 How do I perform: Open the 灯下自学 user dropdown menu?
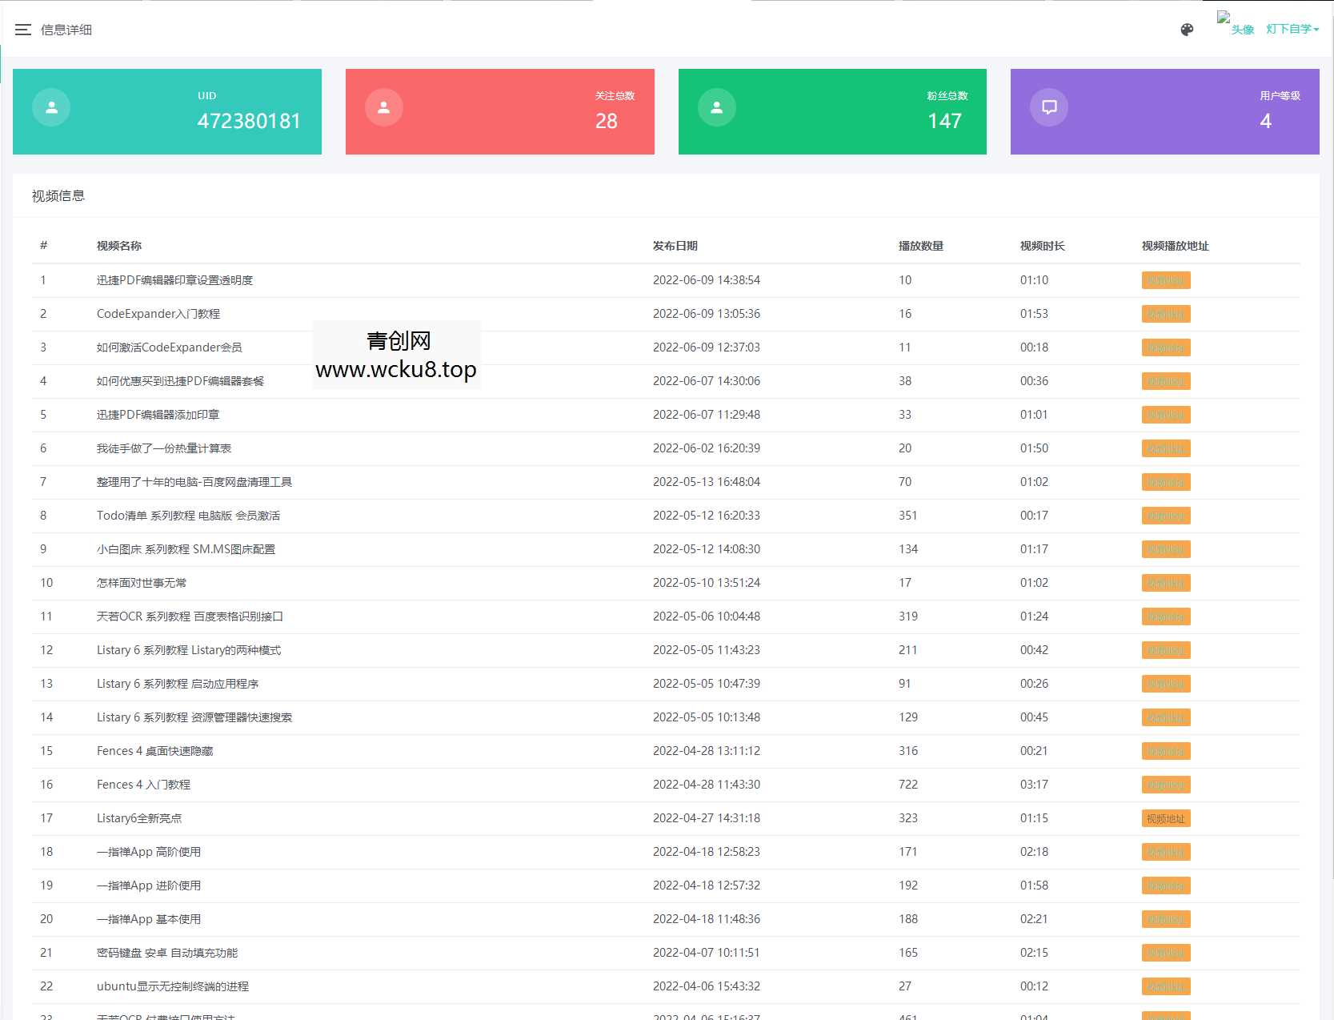[x=1290, y=30]
